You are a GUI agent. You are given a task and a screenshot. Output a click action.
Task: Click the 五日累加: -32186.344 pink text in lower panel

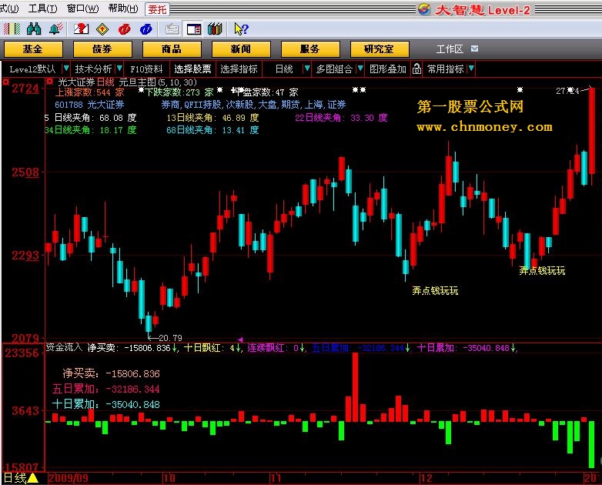pos(106,389)
